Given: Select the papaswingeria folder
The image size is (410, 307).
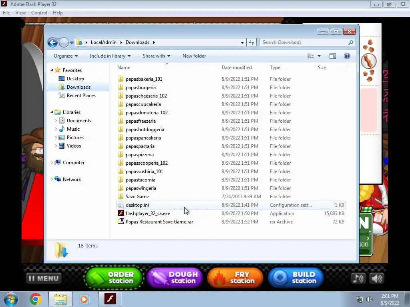Looking at the screenshot, I should pyautogui.click(x=141, y=188).
